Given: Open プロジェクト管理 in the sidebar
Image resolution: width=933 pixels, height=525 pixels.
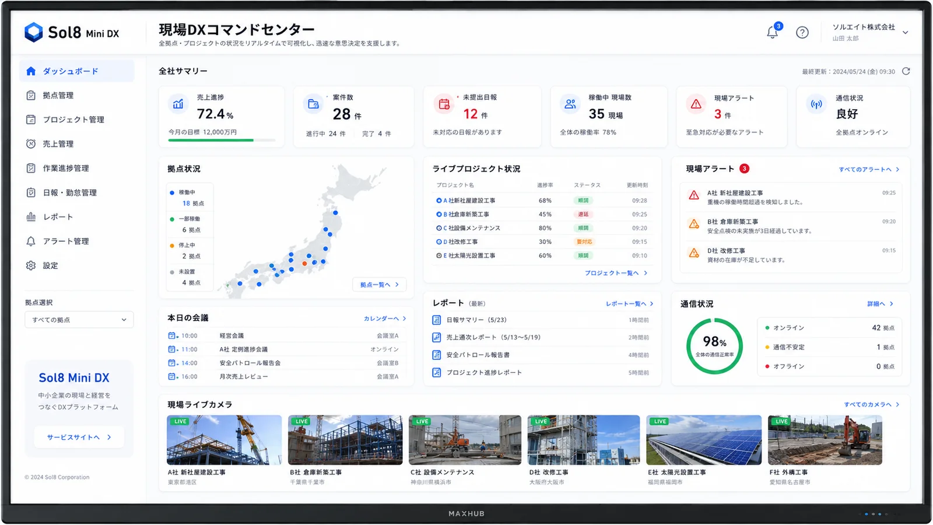Looking at the screenshot, I should [x=77, y=120].
